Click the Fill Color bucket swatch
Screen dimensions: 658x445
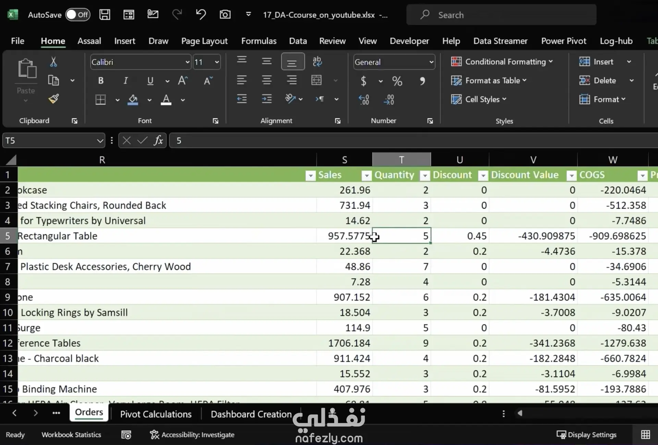coord(133,100)
